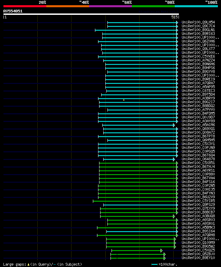The width and height of the screenshot is (221, 267).
Task: Click the purple ~60% identity legend segment
Action: point(110,6)
